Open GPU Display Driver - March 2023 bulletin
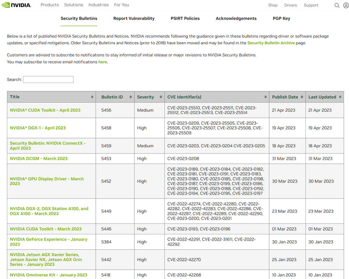 click(x=47, y=181)
